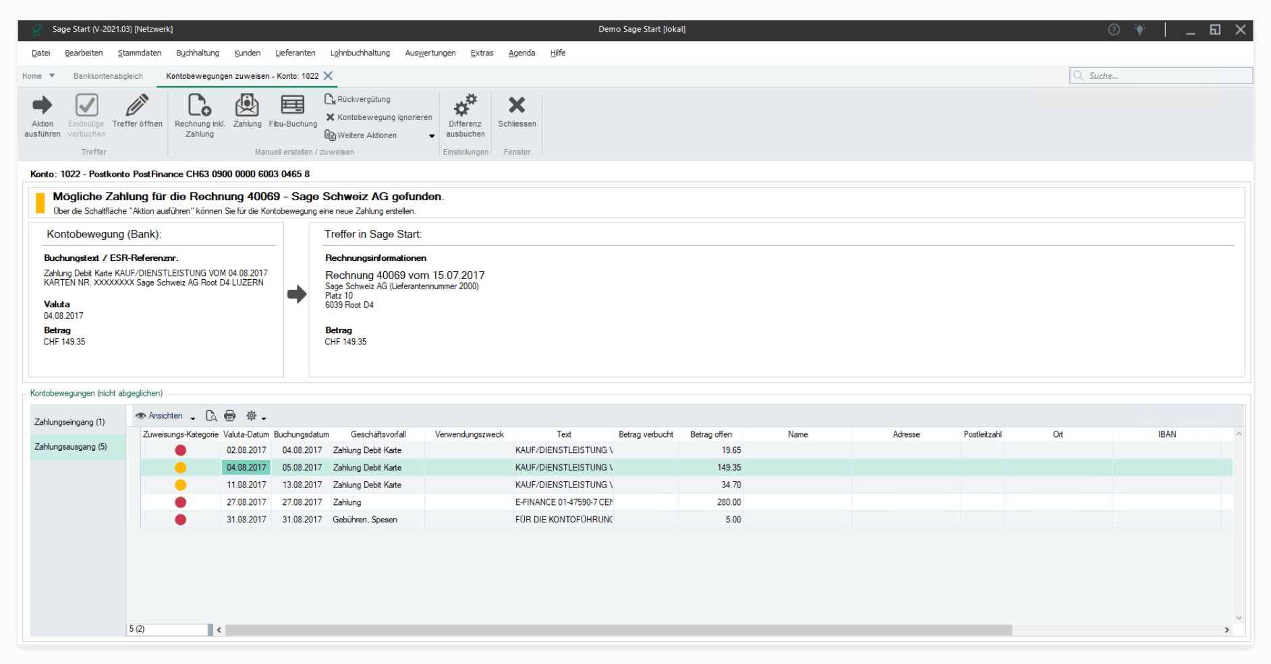Click the horizontal scrollbar thumb
Viewport: 1271px width, 664px height.
coord(619,630)
